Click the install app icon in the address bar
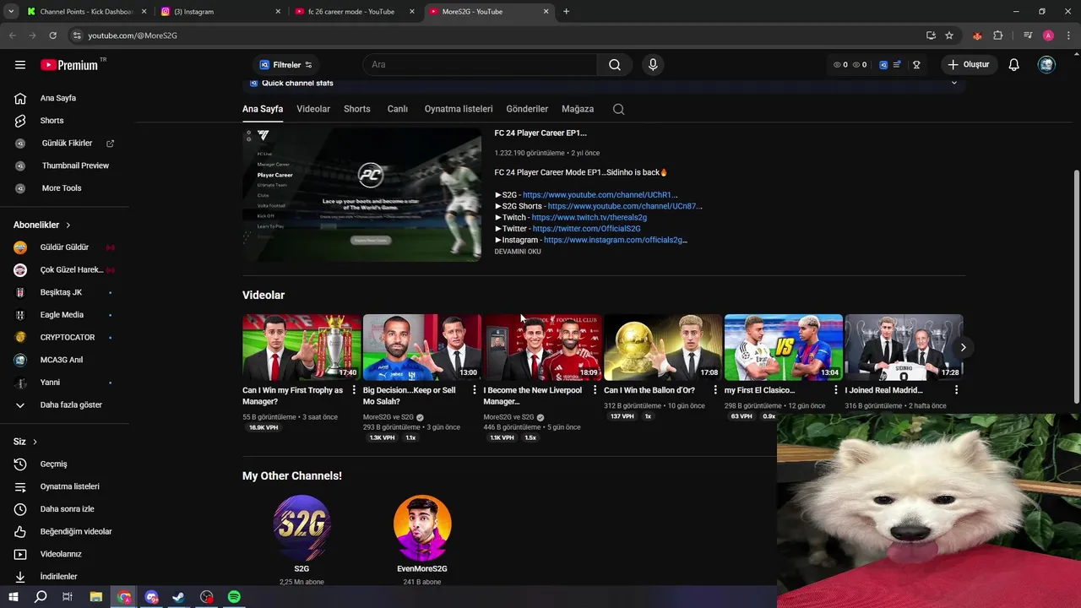The image size is (1081, 608). pos(931,35)
